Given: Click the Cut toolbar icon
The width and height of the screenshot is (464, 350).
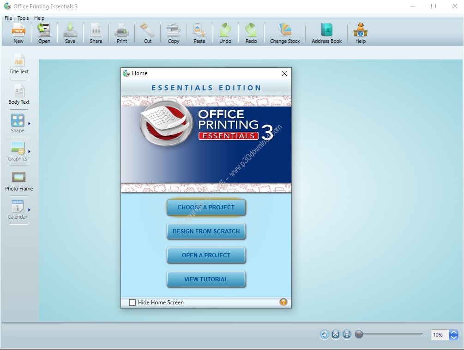Looking at the screenshot, I should pos(148,33).
